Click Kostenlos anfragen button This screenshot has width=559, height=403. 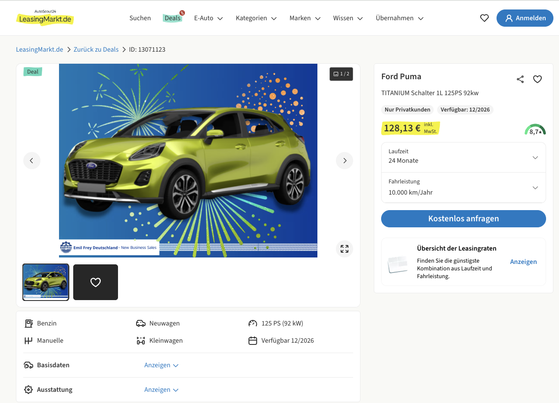click(x=463, y=219)
